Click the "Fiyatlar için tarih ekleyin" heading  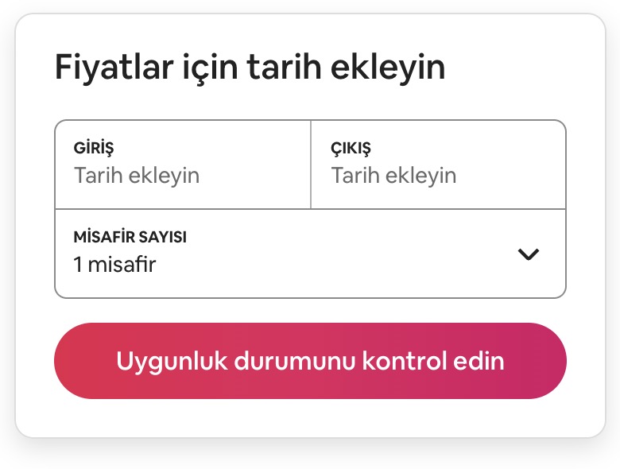[250, 68]
